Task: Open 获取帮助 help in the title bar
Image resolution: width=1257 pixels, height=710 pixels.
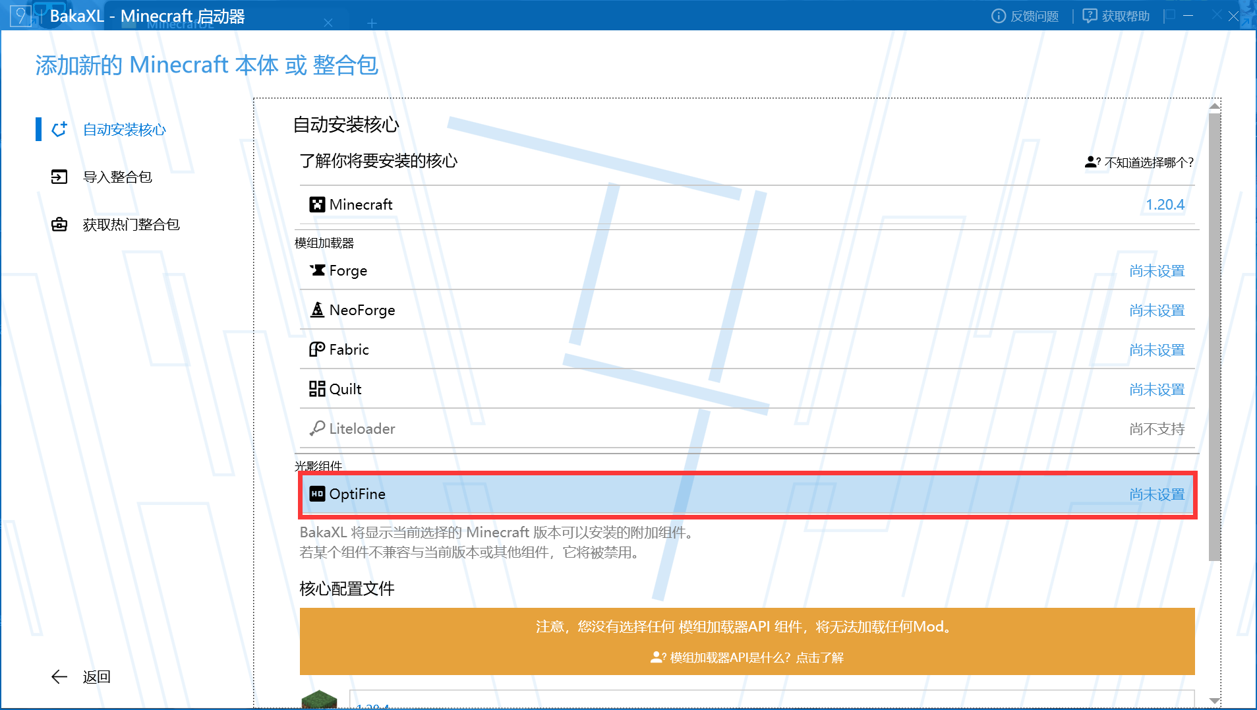Action: click(1116, 16)
